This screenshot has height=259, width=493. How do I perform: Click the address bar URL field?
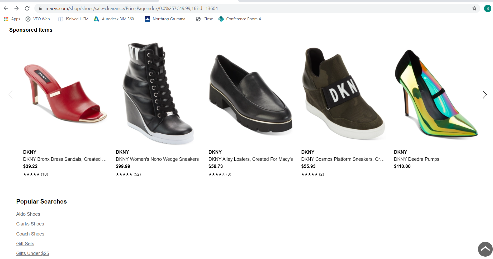238,8
